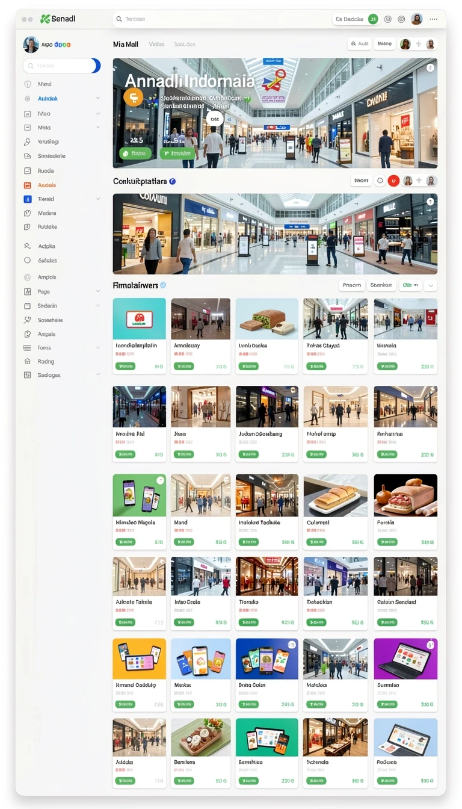
Task: Click the search magnifier in top bar
Action: pyautogui.click(x=119, y=19)
